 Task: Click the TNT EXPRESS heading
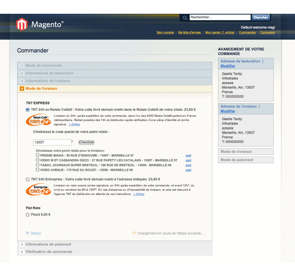click(x=37, y=103)
